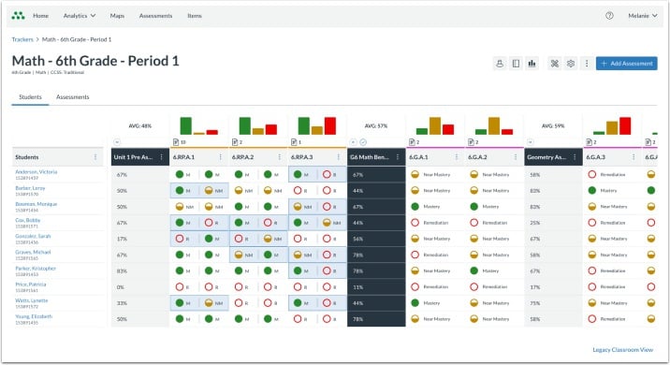This screenshot has width=670, height=365.
Task: Follow the Trackers breadcrumb link
Action: click(x=22, y=39)
